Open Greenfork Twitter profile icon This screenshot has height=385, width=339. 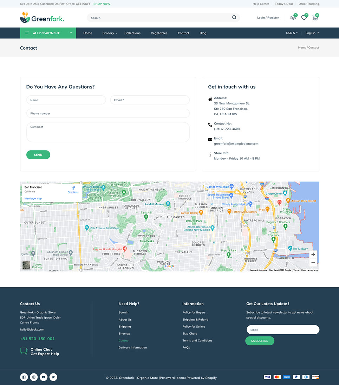point(53,377)
